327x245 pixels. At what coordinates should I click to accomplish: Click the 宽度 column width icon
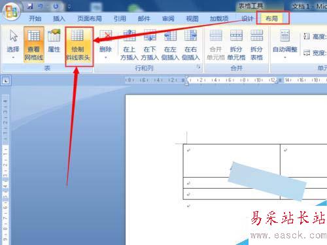pos(307,52)
